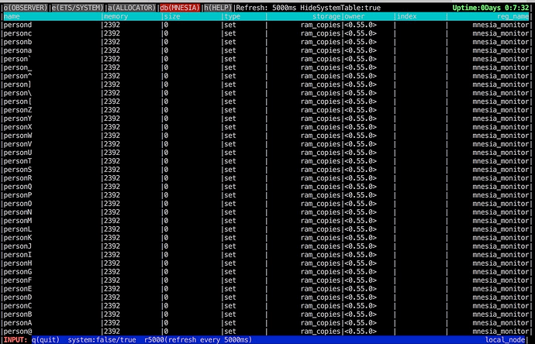The image size is (535, 344).
Task: Select the person\ table row
Action: 266,93
